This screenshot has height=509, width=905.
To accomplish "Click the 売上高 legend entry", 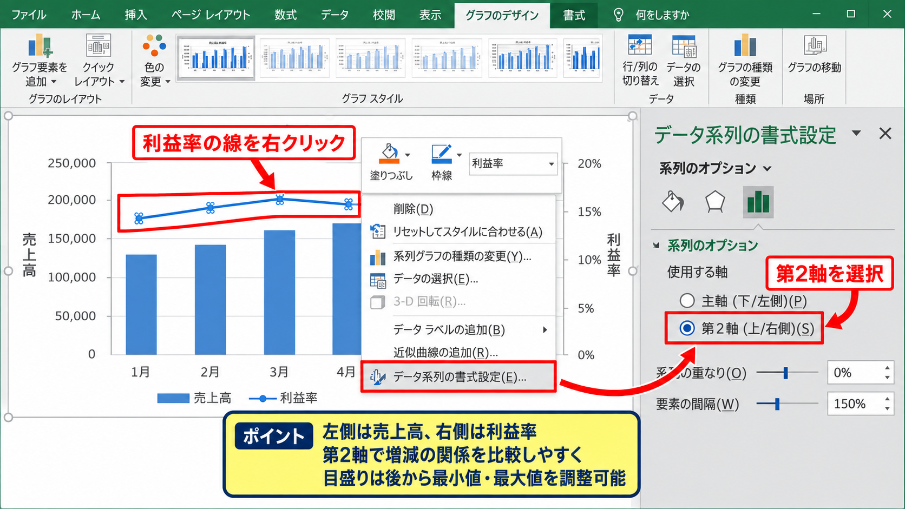I will click(x=194, y=398).
